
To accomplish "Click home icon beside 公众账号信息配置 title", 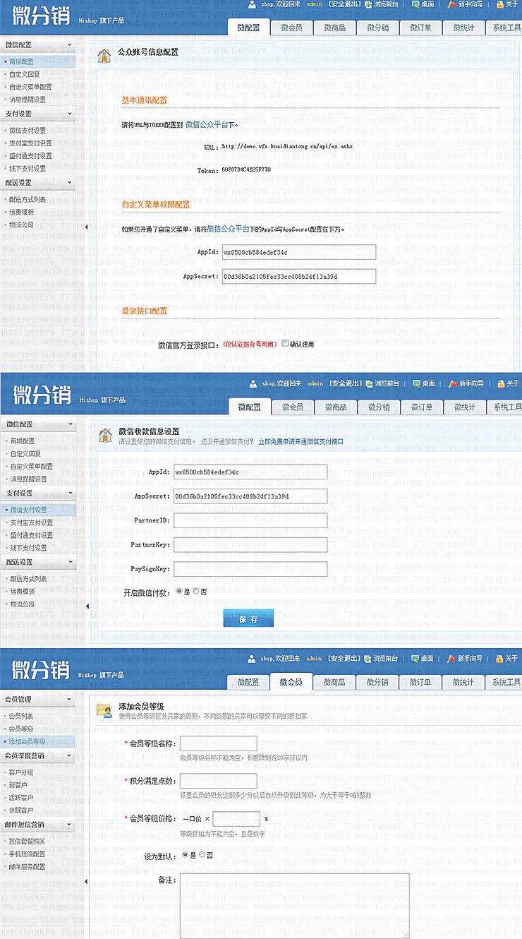I will (104, 56).
